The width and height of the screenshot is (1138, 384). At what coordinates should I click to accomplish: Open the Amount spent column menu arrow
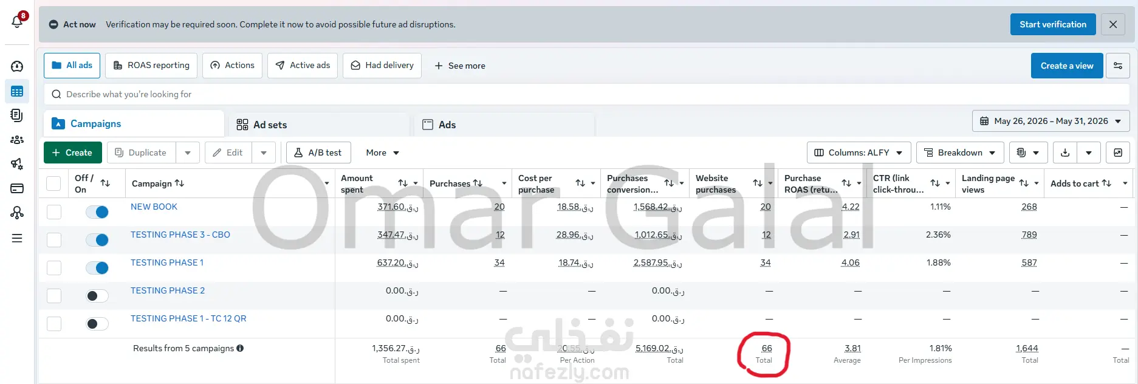(x=416, y=183)
